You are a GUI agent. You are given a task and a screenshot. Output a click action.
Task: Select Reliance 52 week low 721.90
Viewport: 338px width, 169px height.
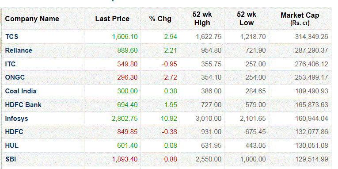pos(256,50)
